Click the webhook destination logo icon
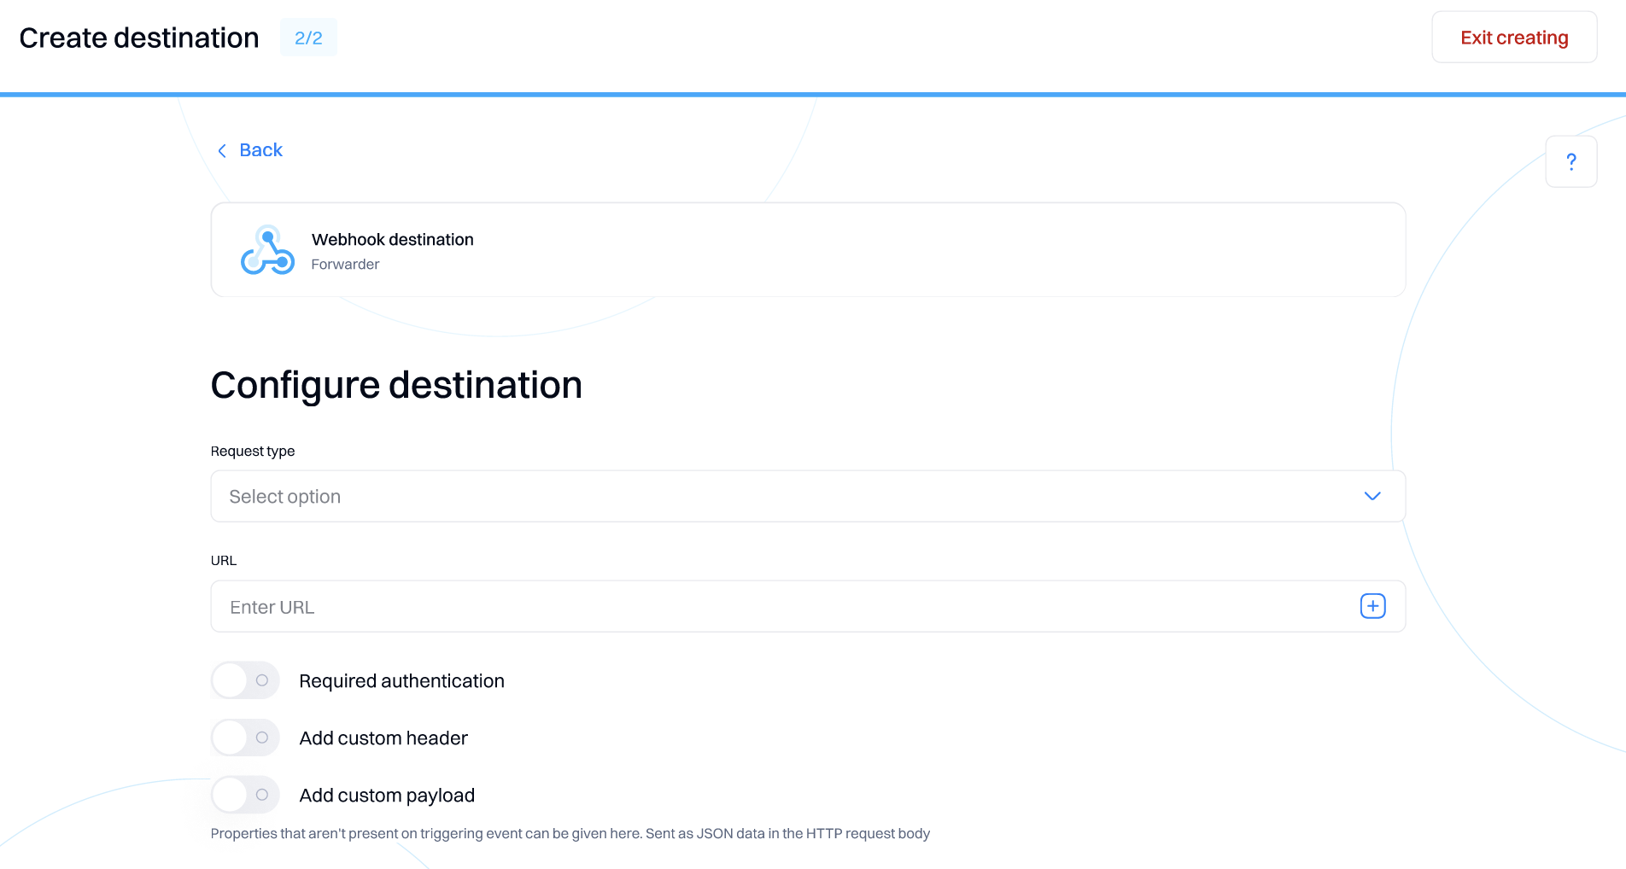 point(267,250)
